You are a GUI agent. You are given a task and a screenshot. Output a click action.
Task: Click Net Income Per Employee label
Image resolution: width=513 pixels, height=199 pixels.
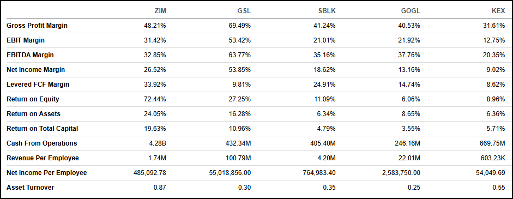tap(47, 173)
